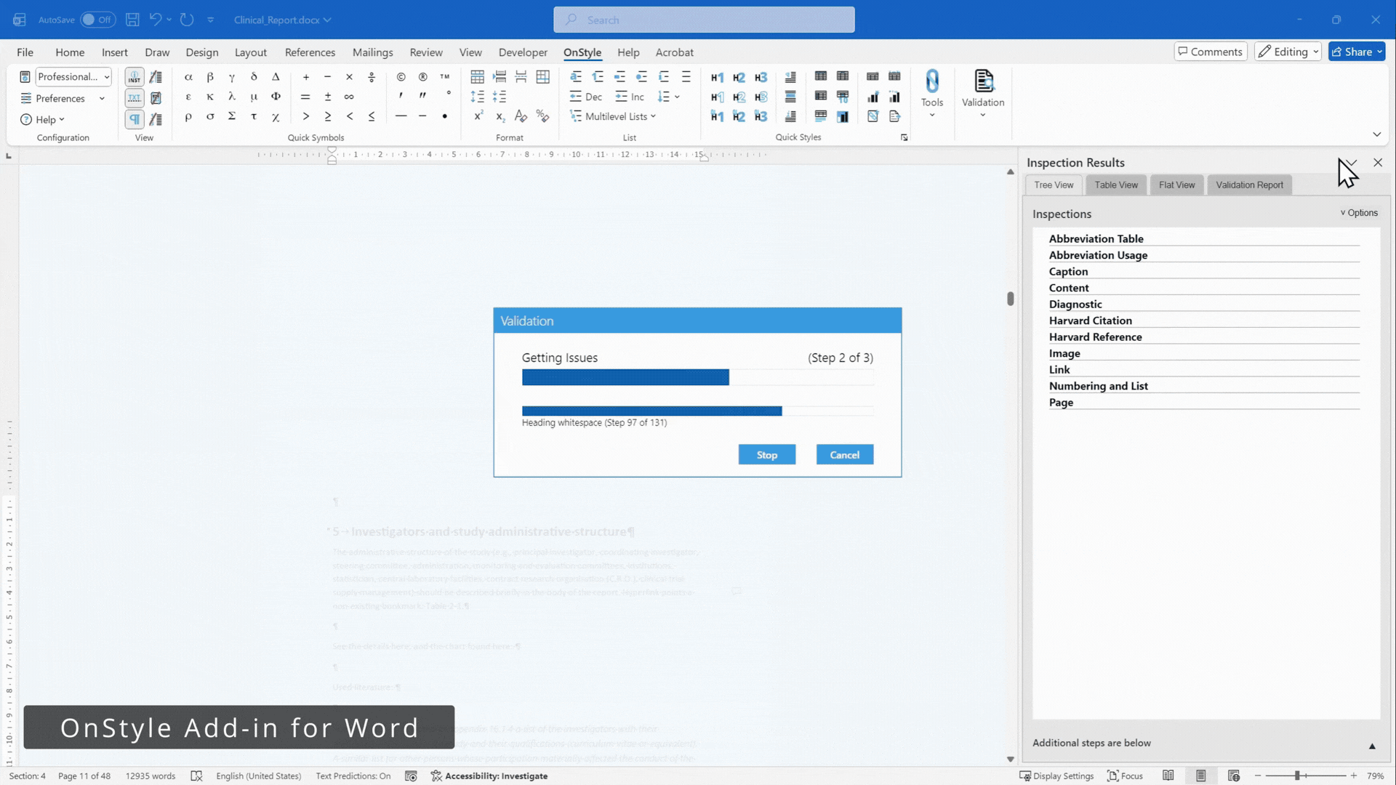Apply the third-row H2 quick style
The height and width of the screenshot is (785, 1396).
739,116
